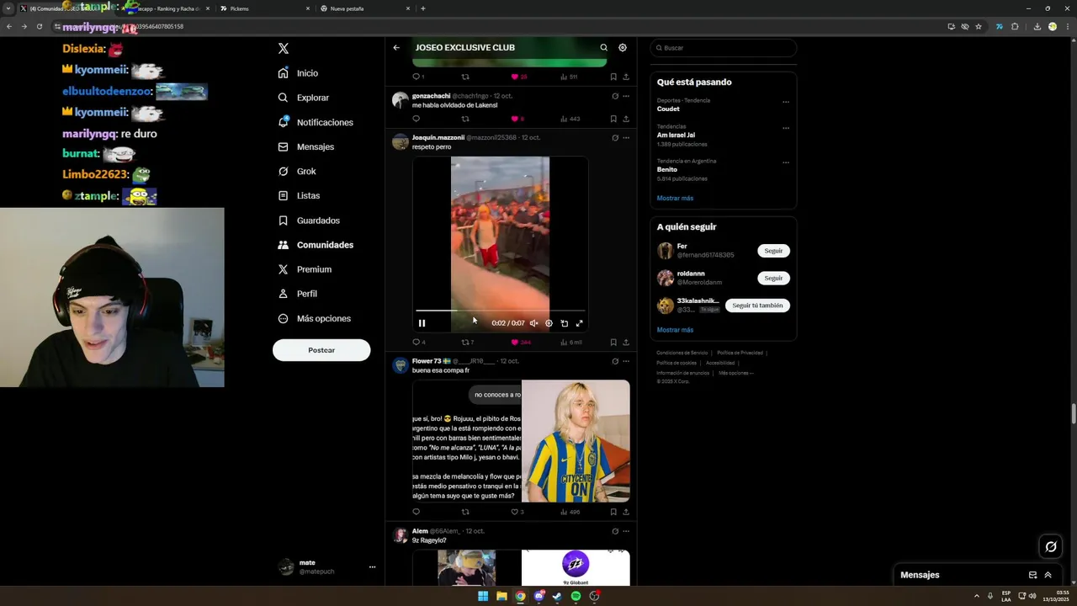Image resolution: width=1077 pixels, height=606 pixels.
Task: Like gonzachachi's post
Action: pos(514,119)
